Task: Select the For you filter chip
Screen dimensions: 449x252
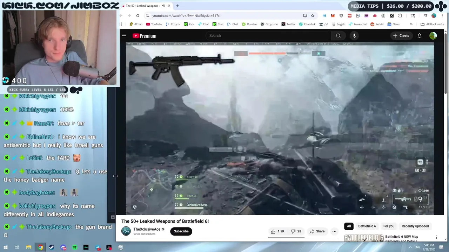Action: pos(389,226)
